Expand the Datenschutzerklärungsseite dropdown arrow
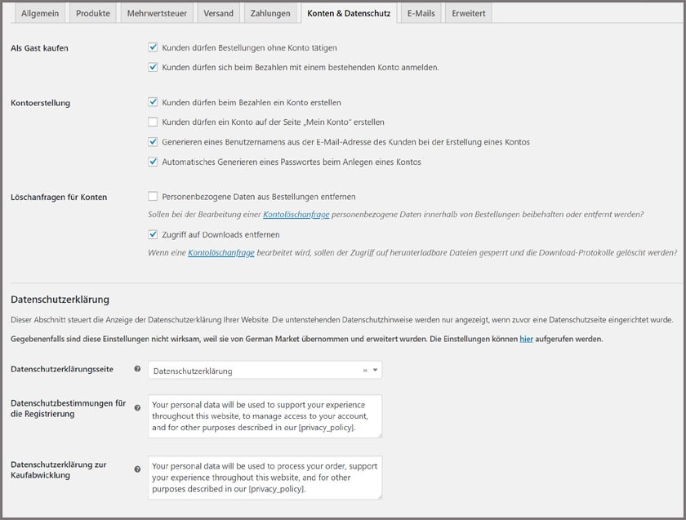Image resolution: width=686 pixels, height=520 pixels. click(x=375, y=371)
